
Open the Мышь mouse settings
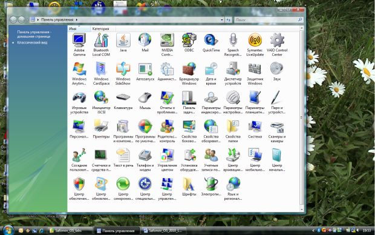(x=145, y=101)
